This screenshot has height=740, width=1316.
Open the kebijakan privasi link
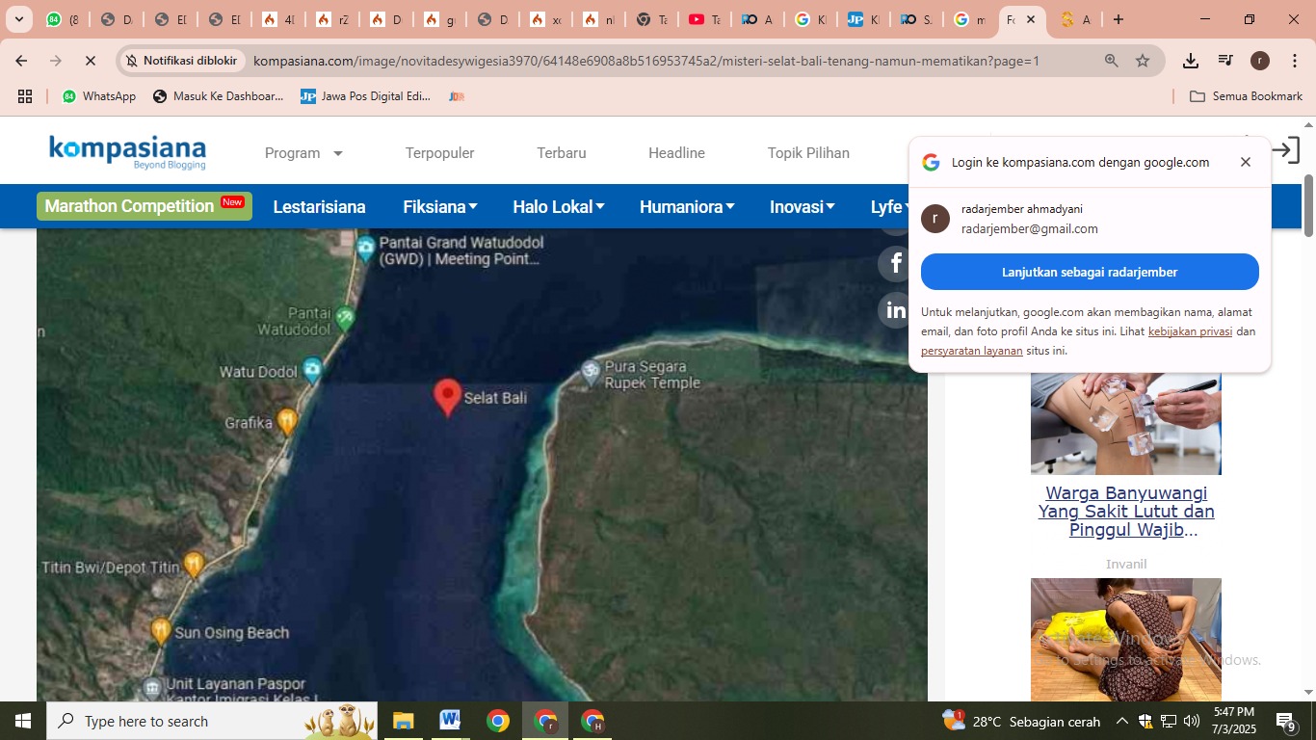click(1190, 331)
